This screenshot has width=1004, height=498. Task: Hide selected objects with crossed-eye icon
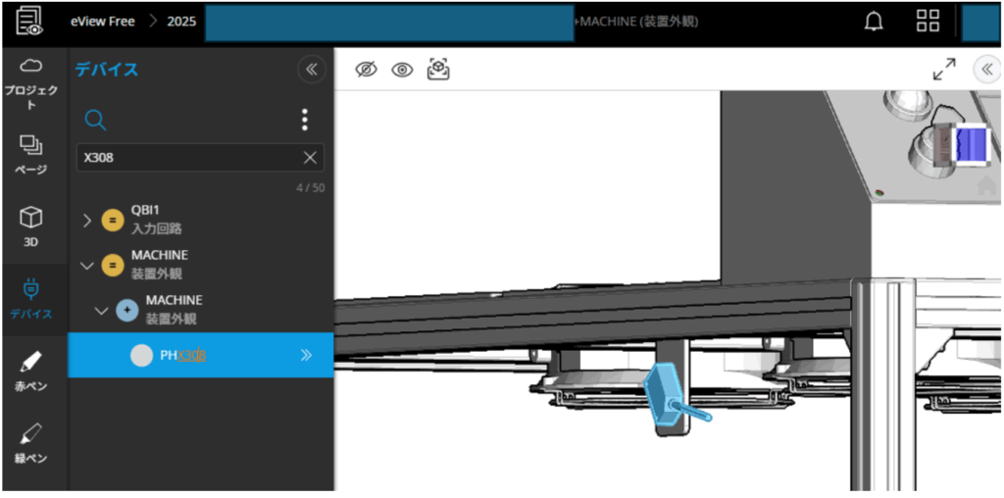367,70
